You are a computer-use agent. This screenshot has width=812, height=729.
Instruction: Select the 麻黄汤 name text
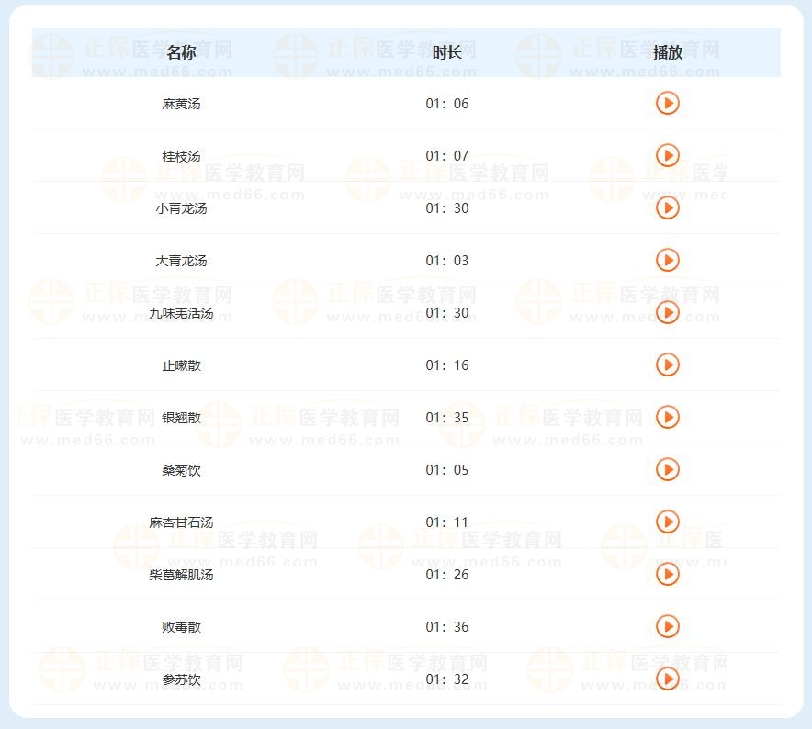click(x=181, y=104)
